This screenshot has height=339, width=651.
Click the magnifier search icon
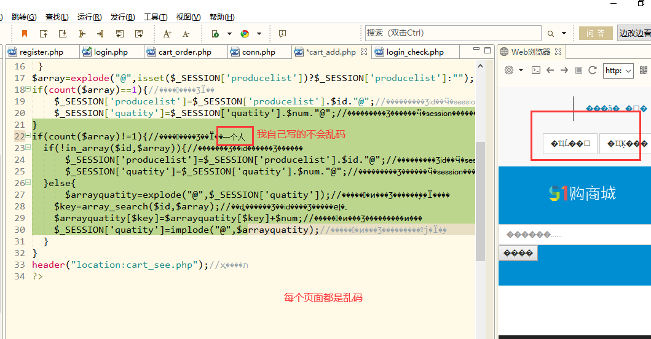(551, 34)
